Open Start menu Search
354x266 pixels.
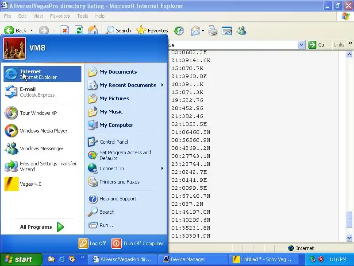126,212
